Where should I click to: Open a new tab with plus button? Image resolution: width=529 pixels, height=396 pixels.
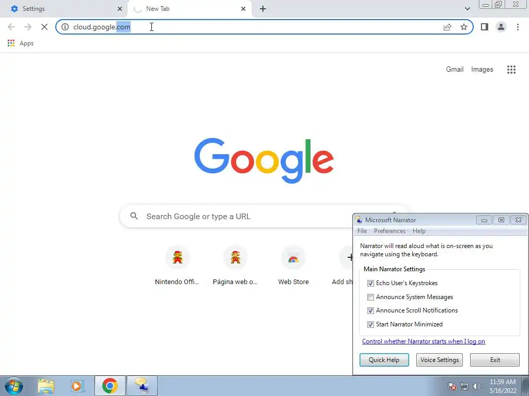coord(263,9)
